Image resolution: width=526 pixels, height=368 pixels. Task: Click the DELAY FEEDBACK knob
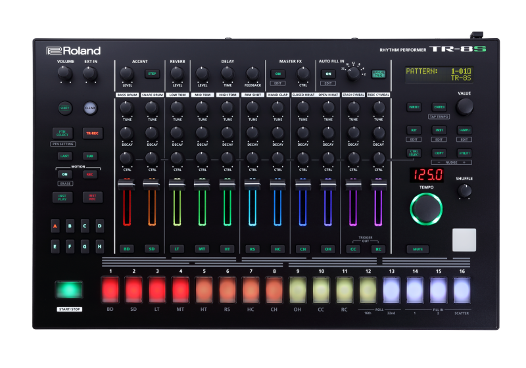click(252, 74)
